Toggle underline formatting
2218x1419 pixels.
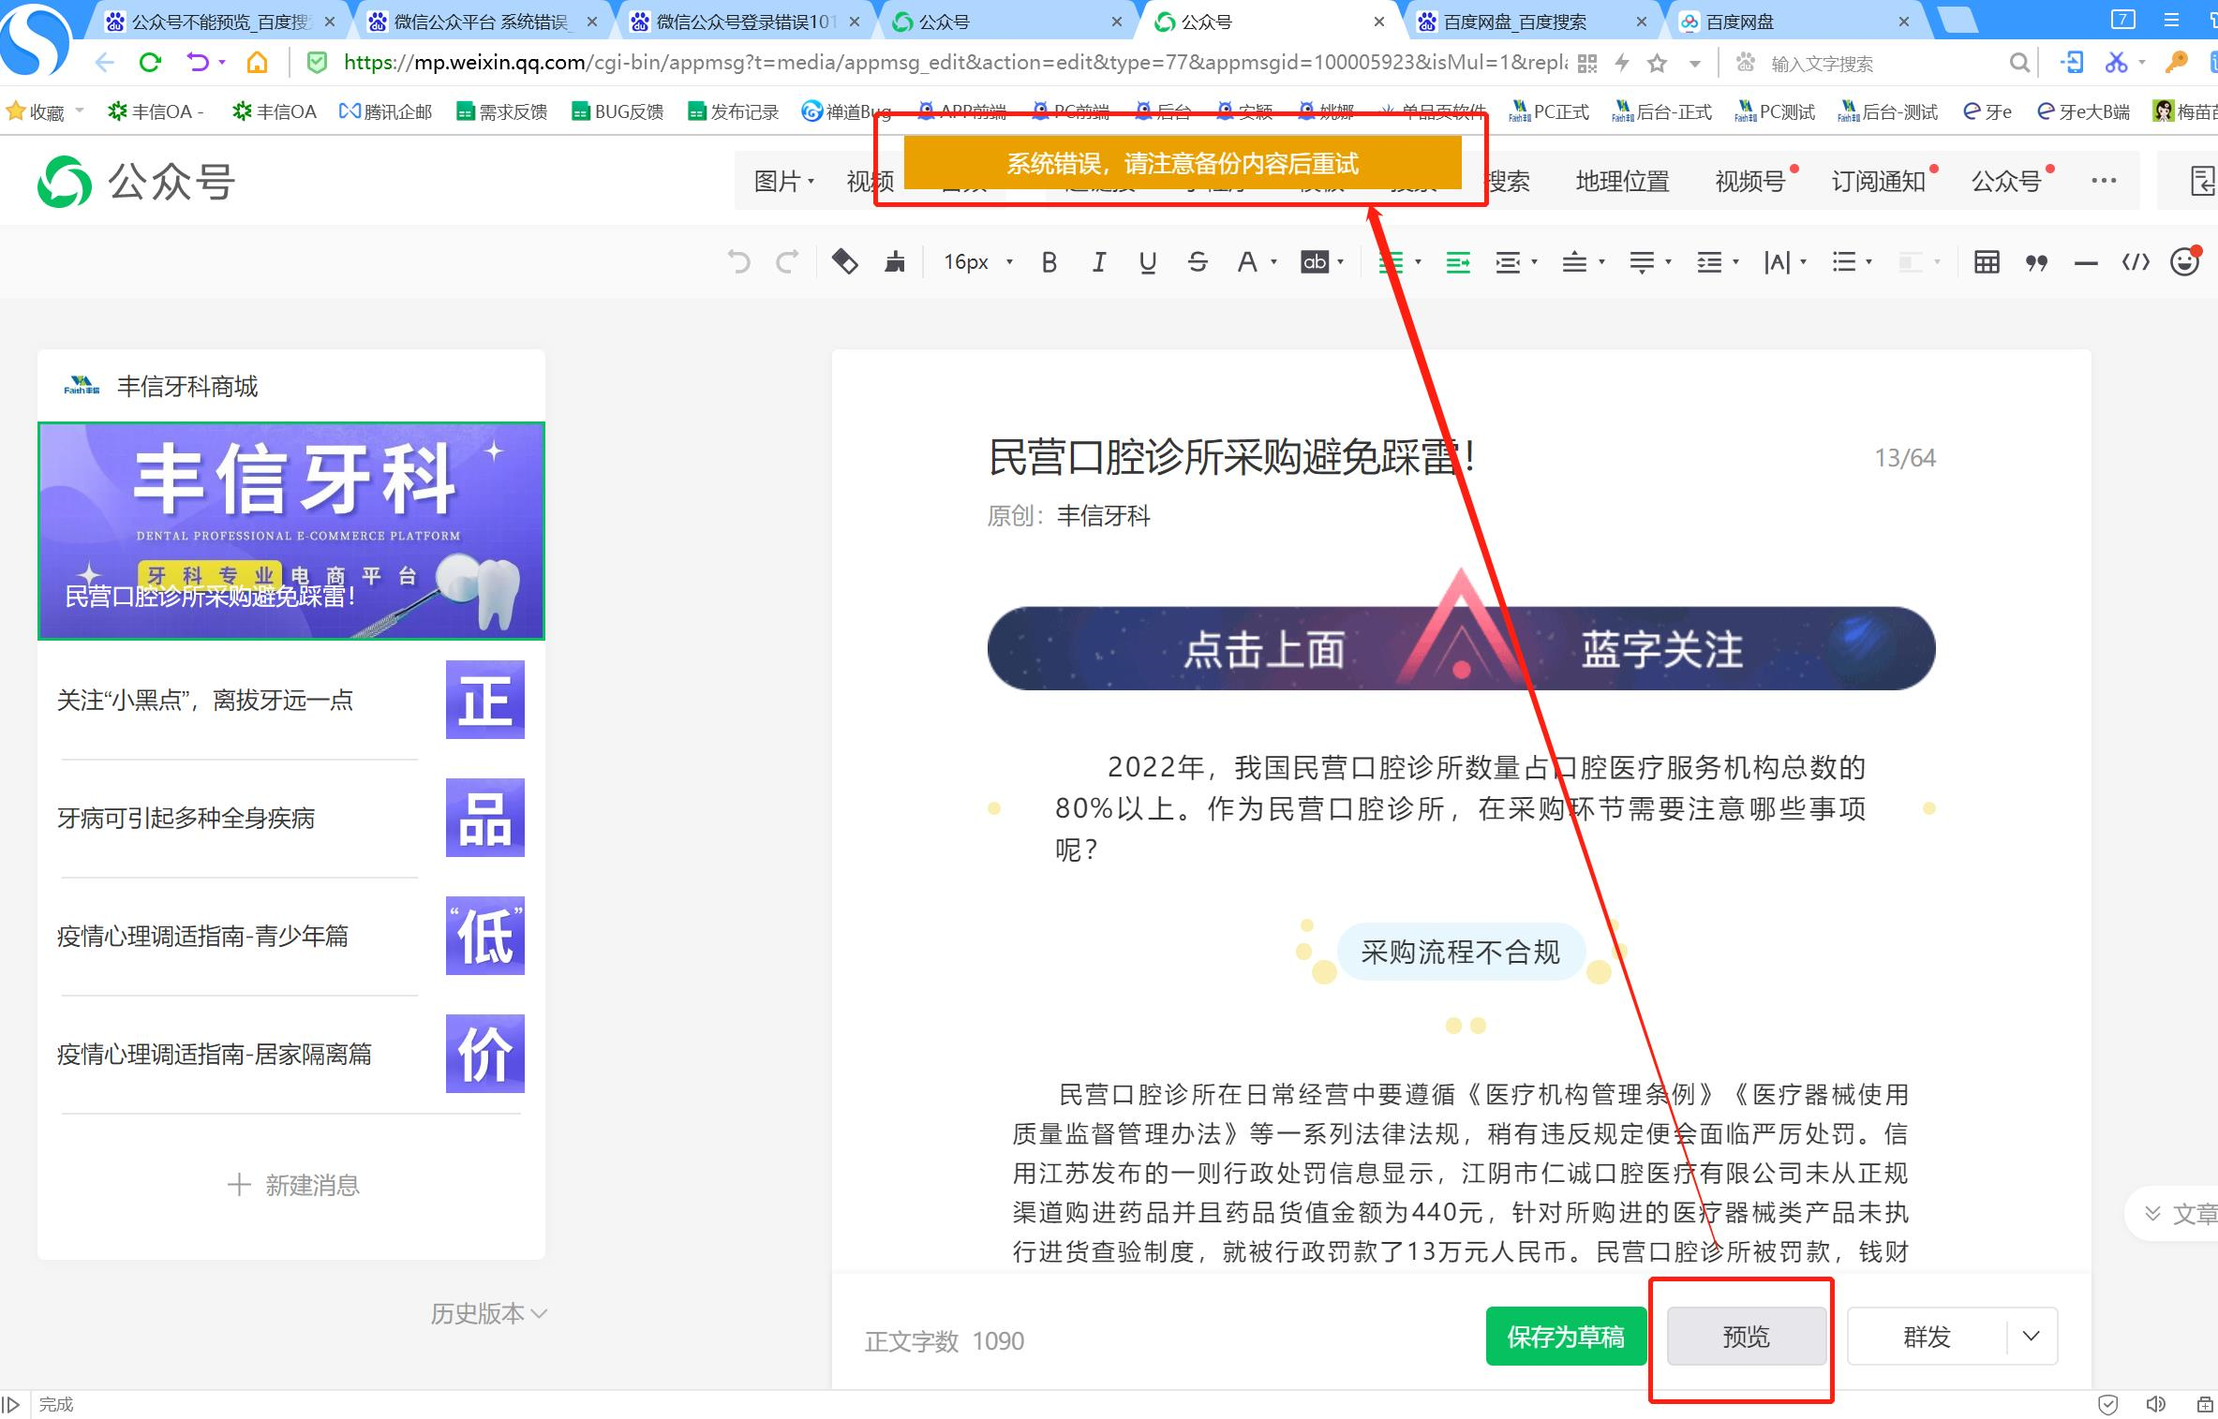[x=1147, y=262]
